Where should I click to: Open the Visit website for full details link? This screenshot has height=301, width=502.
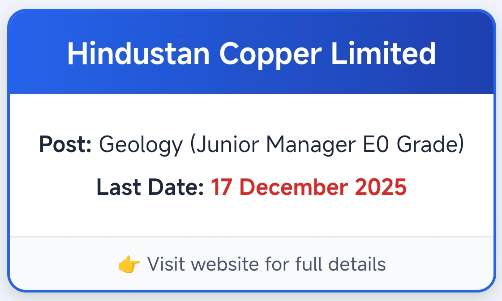266,264
